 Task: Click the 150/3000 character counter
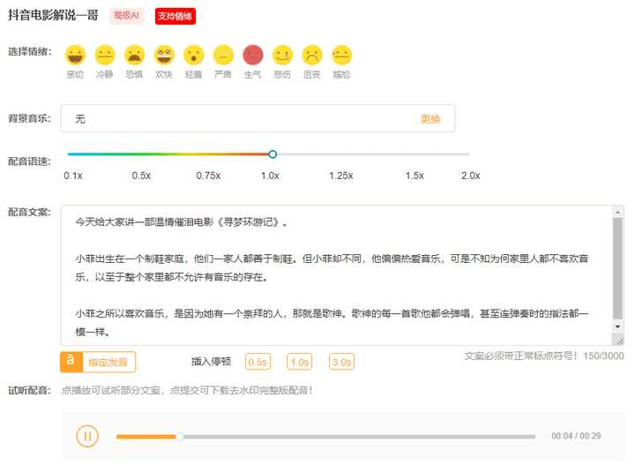(603, 356)
